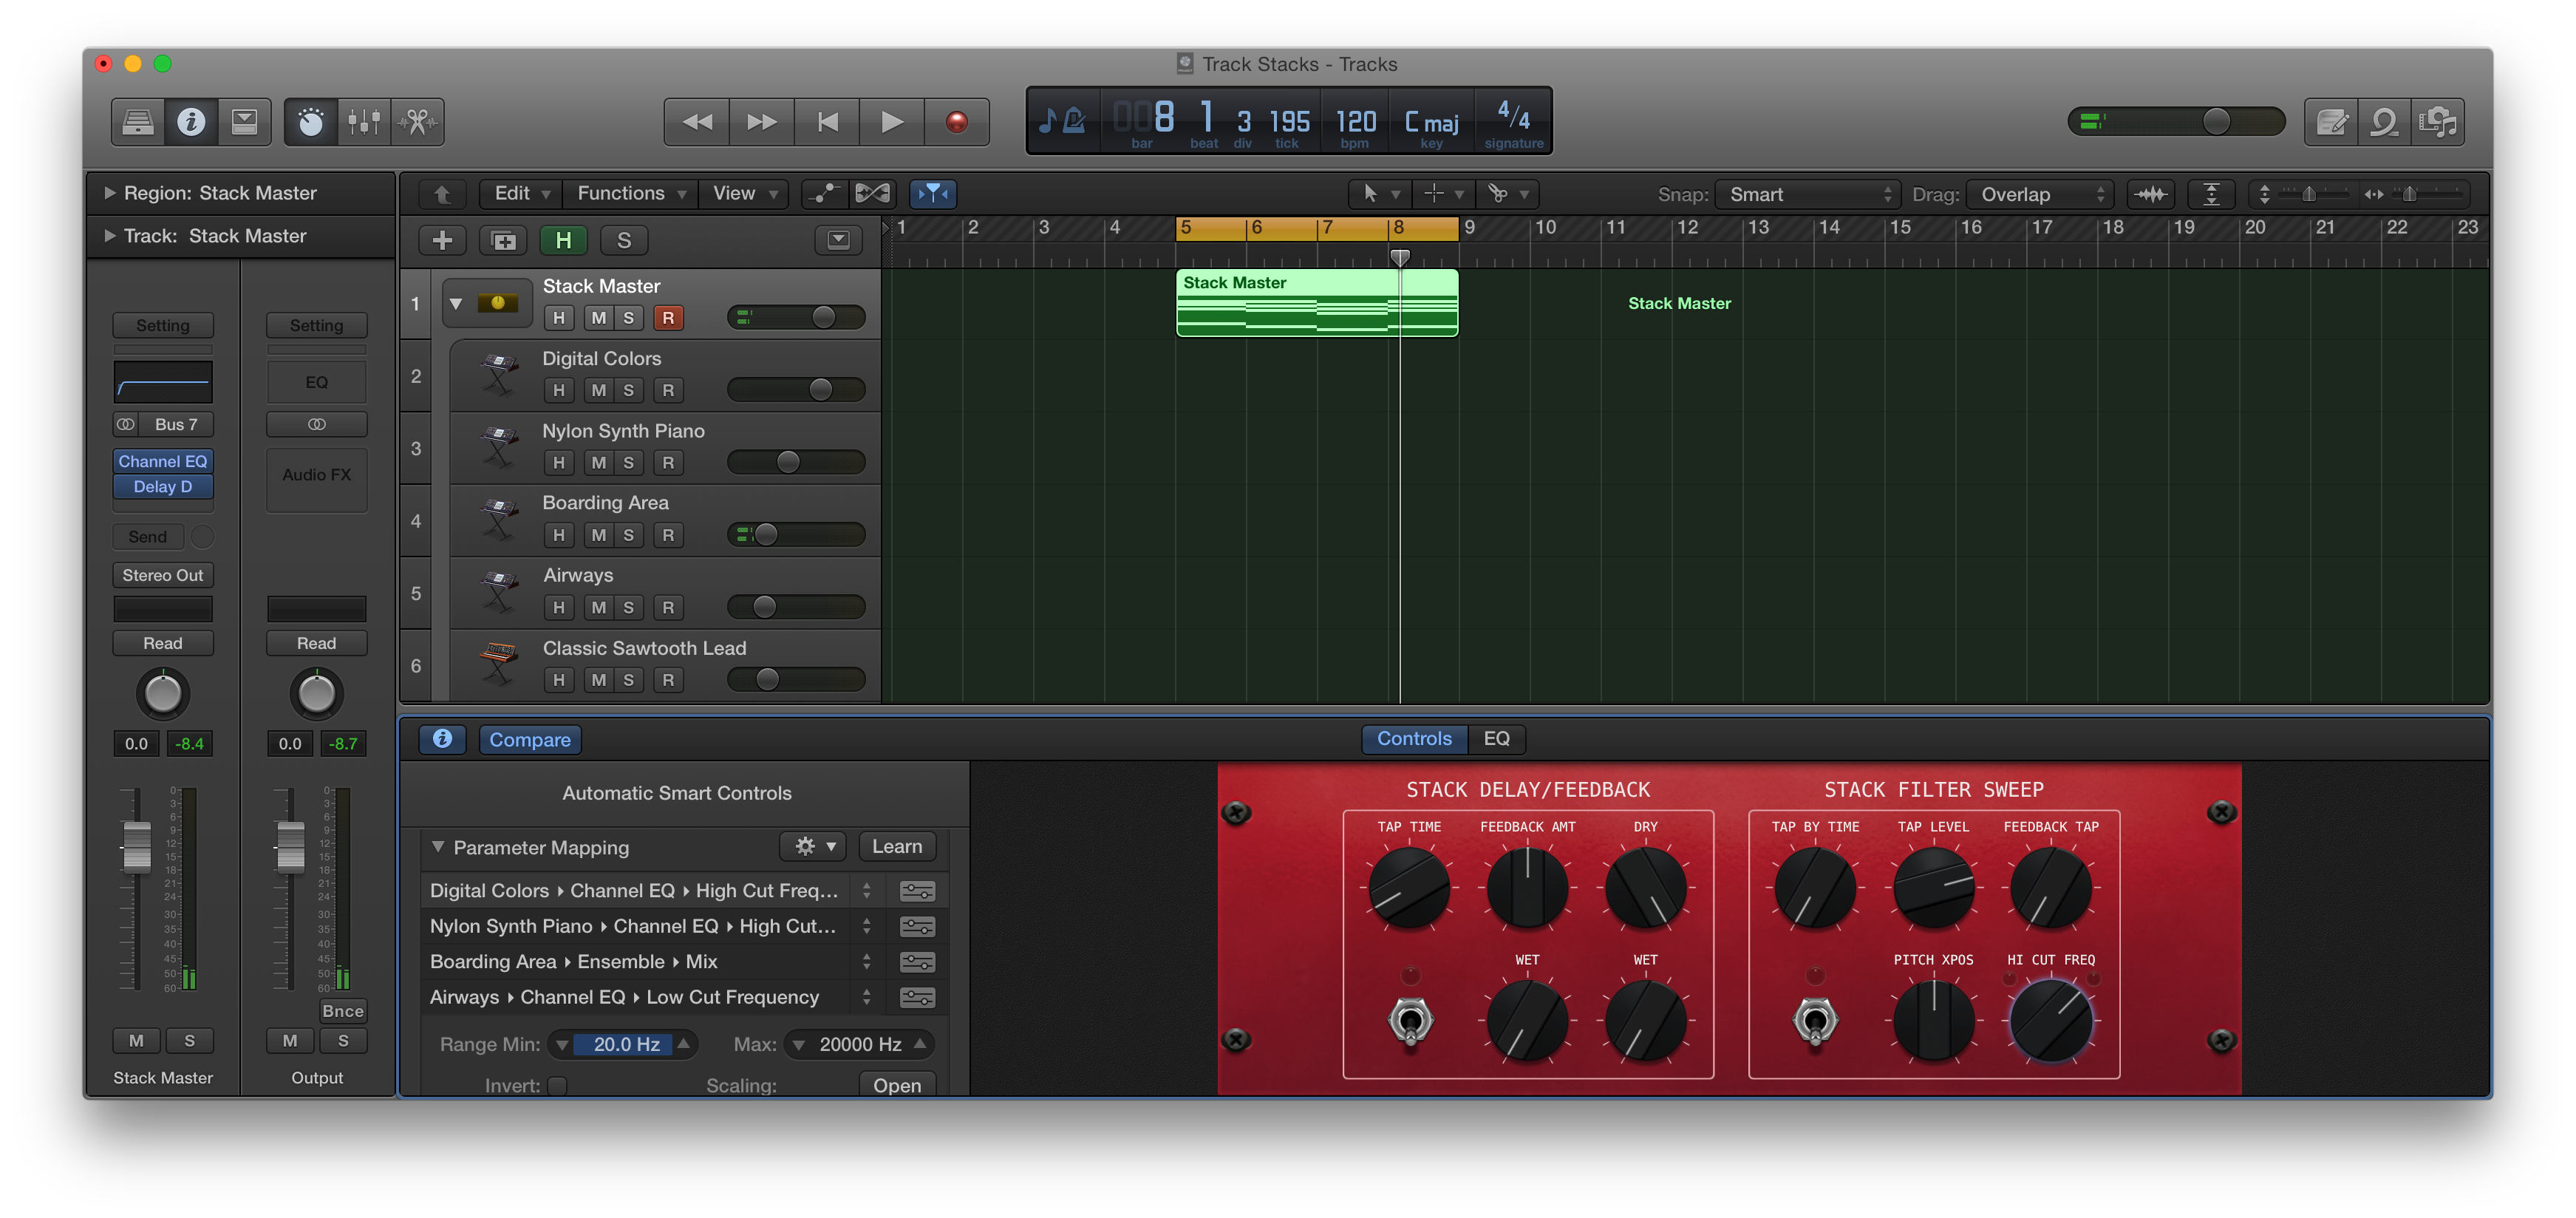Viewport: 2576px width, 1218px height.
Task: Open the Functions menu
Action: pyautogui.click(x=631, y=193)
